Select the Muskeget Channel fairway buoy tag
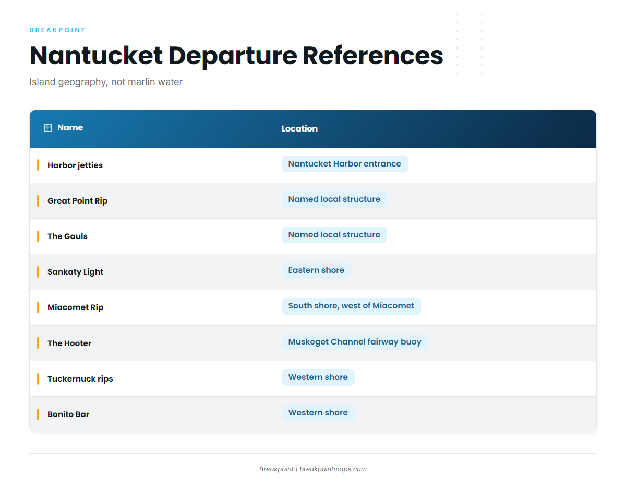 (x=355, y=342)
